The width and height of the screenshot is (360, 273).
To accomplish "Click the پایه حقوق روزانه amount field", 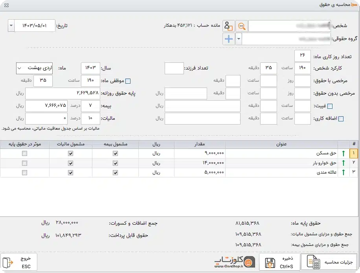I will tap(62, 93).
